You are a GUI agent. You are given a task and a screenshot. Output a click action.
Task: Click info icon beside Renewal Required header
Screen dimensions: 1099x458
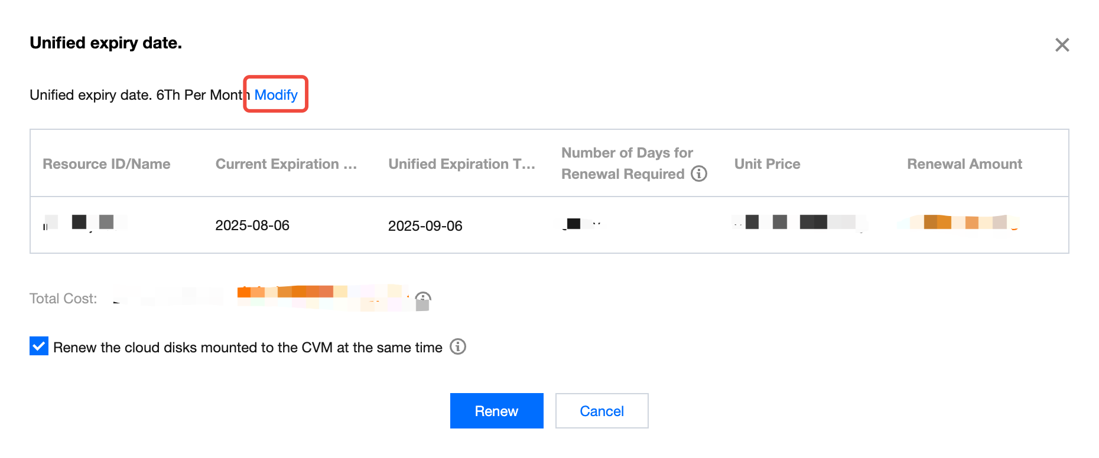coord(699,174)
